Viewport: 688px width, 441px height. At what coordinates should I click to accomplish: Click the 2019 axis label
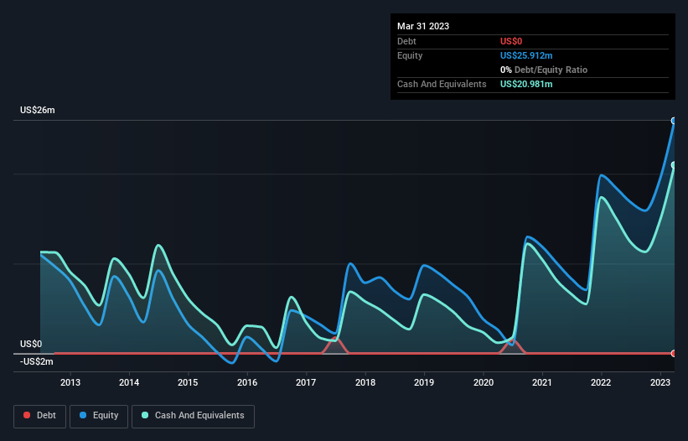(424, 382)
